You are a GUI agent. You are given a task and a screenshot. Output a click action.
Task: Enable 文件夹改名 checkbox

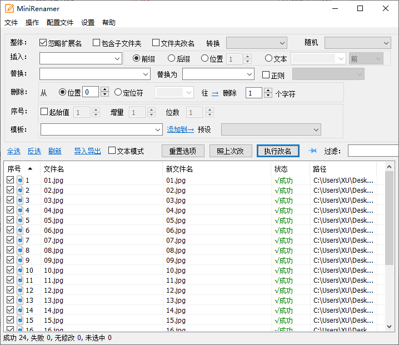click(156, 42)
